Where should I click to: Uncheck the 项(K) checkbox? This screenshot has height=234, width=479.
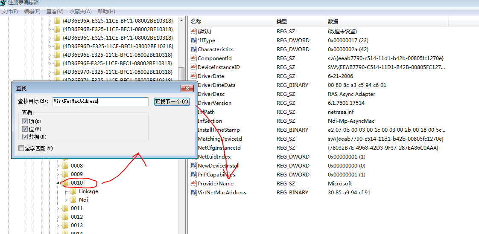point(25,121)
